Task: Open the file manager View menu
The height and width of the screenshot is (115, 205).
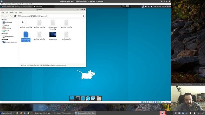Action: [x=12, y=12]
